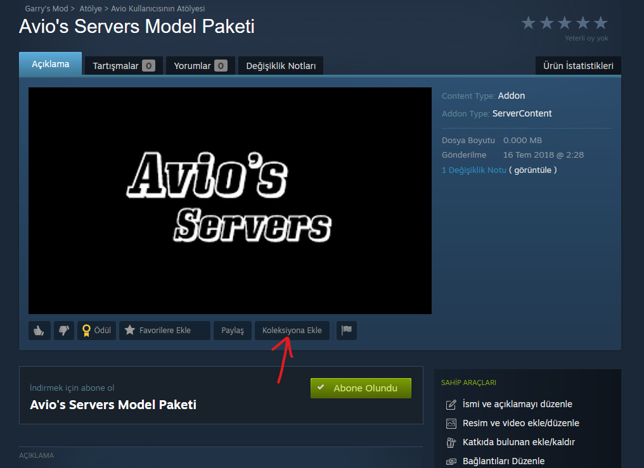Screen dimensions: 644x468
Task: Open the Yorumlar tab
Action: click(x=200, y=66)
